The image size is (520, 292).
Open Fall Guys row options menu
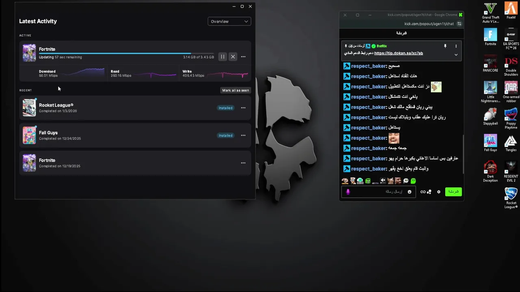tap(243, 135)
